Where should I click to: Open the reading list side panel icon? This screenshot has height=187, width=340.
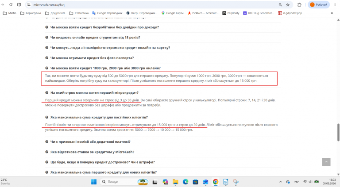pos(19,5)
